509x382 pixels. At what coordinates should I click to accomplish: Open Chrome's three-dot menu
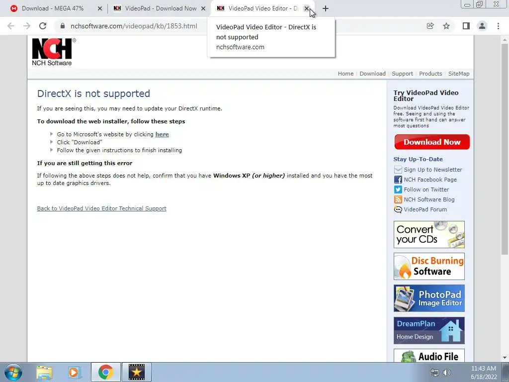pos(498,26)
